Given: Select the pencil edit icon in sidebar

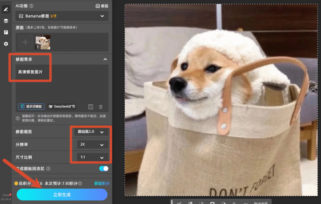Looking at the screenshot, I should pos(6,9).
